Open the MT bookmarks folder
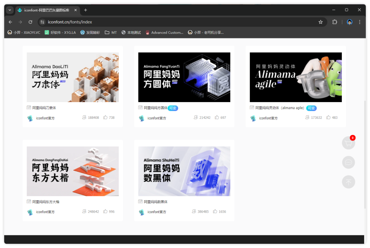Image resolution: width=370 pixels, height=248 pixels. pos(111,33)
